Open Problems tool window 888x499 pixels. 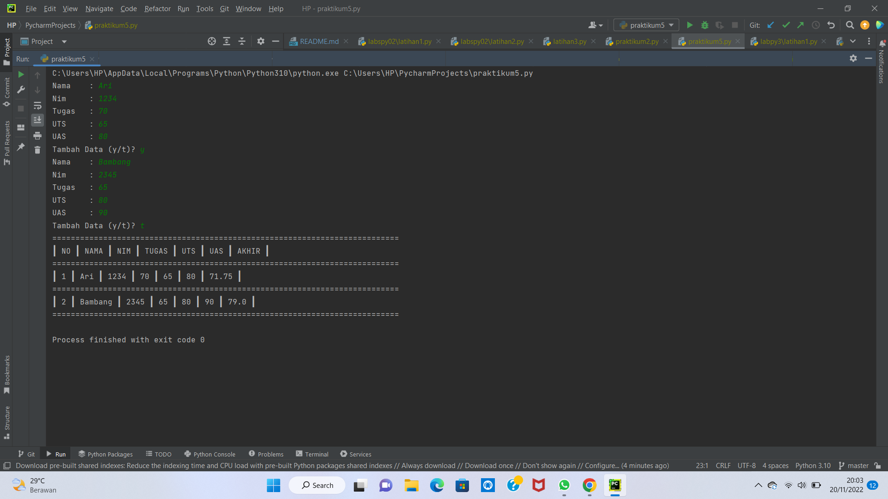point(266,454)
